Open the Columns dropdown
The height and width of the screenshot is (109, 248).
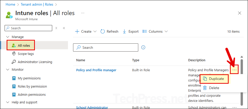(155, 31)
